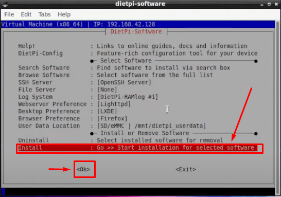Close the dietpi-software window
281x197 pixels.
coord(276,4)
